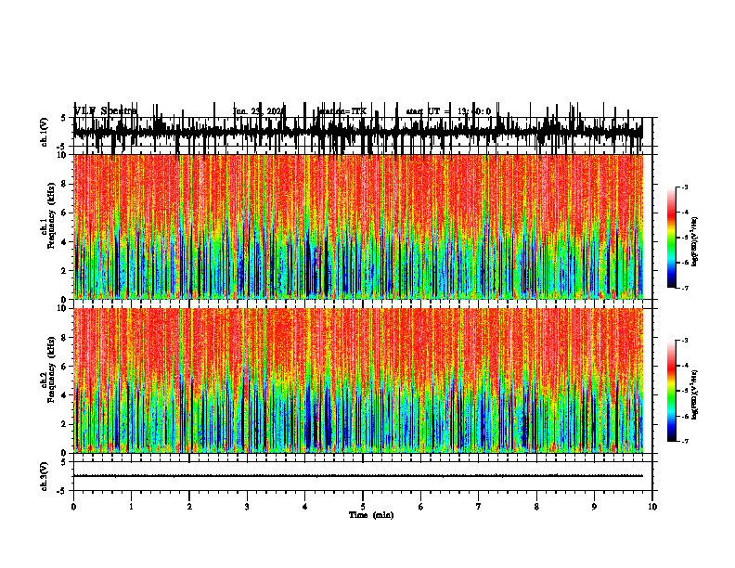Click the time axis tick label '9'
The image size is (735, 568).
pos(594,507)
